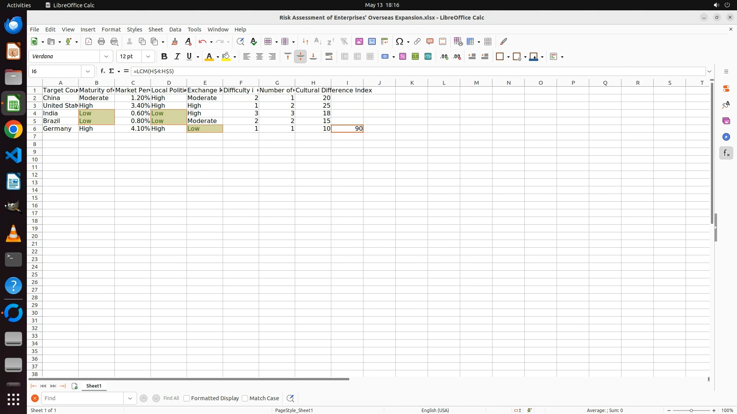Open the Verdana font name dropdown
737x414 pixels.
(x=106, y=57)
